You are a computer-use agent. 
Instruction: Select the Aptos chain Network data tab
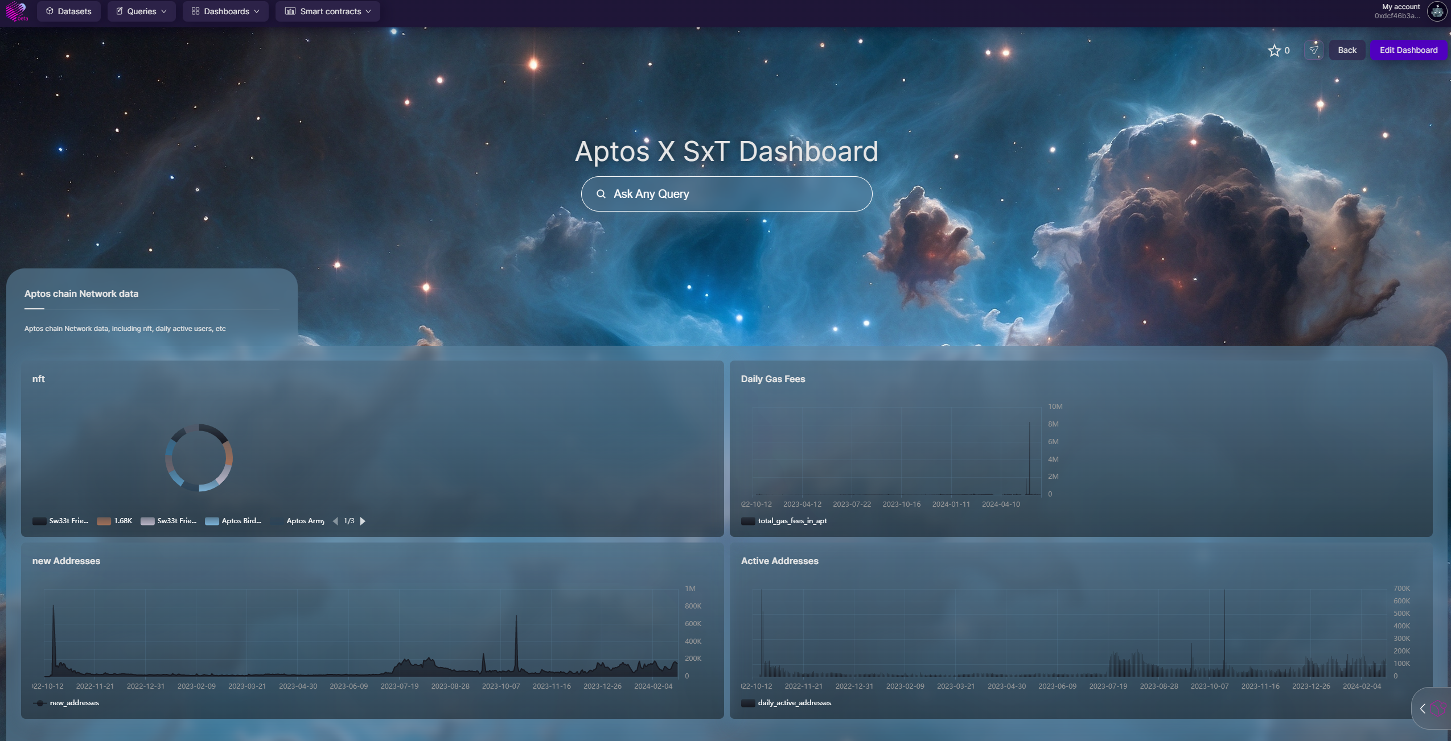tap(81, 294)
